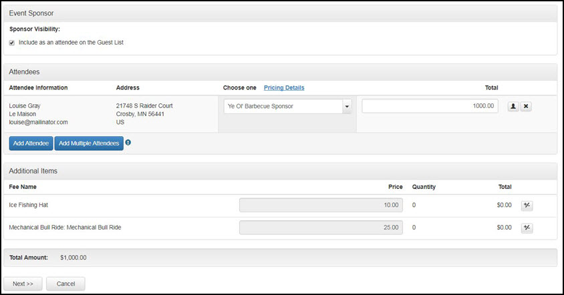The image size is (564, 295).
Task: Toggle Include as an attendee on Guest List
Action: coord(13,43)
